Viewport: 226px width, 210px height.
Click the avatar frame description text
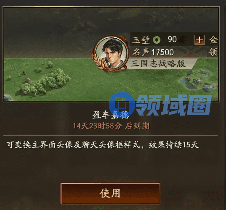point(102,145)
